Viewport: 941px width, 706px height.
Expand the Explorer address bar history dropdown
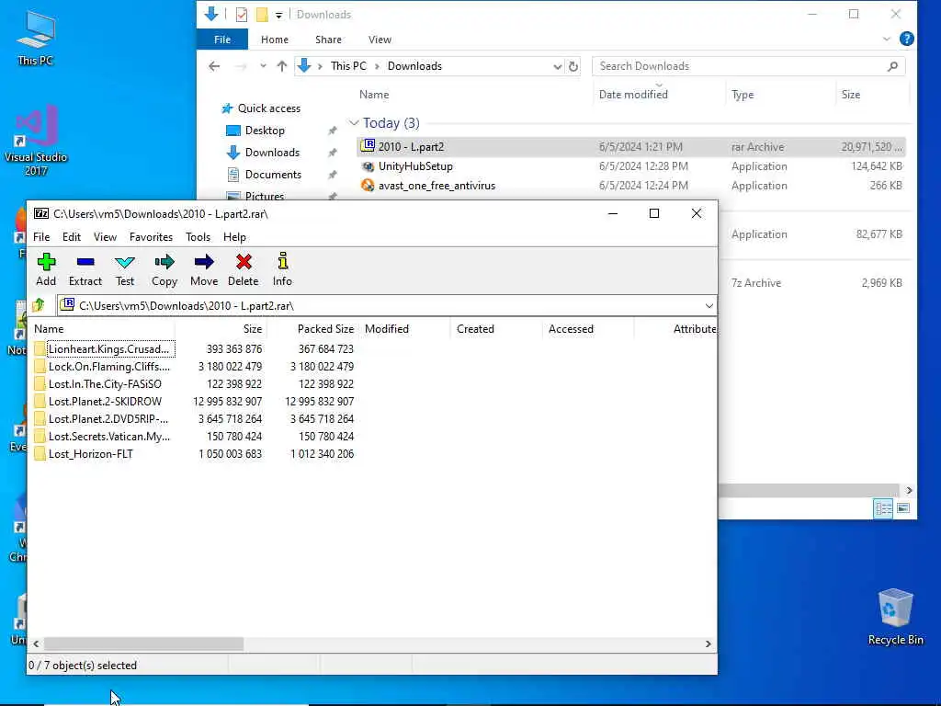click(557, 66)
